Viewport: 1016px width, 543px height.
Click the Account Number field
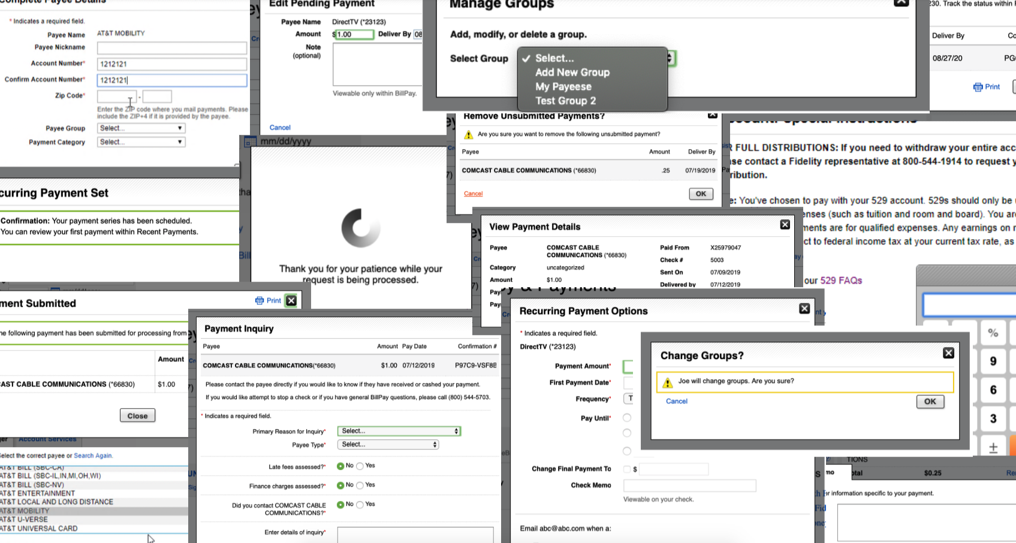pyautogui.click(x=172, y=64)
